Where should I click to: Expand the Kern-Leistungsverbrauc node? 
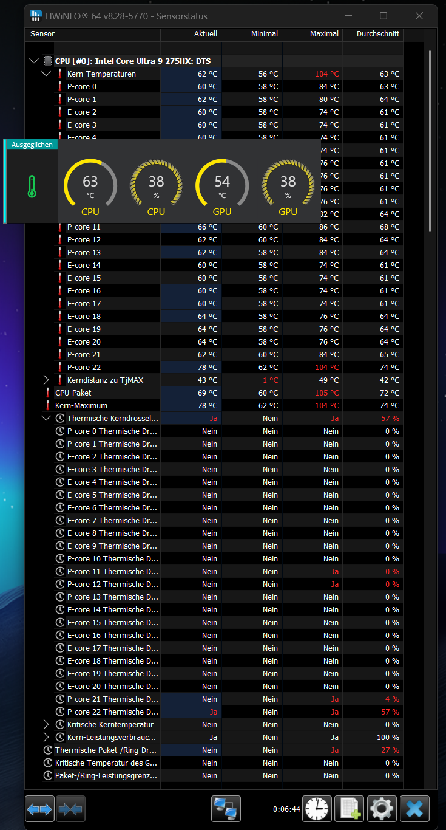[46, 737]
